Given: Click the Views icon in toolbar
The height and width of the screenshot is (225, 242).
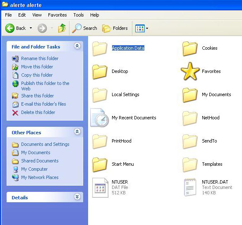Looking at the screenshot, I should 140,28.
